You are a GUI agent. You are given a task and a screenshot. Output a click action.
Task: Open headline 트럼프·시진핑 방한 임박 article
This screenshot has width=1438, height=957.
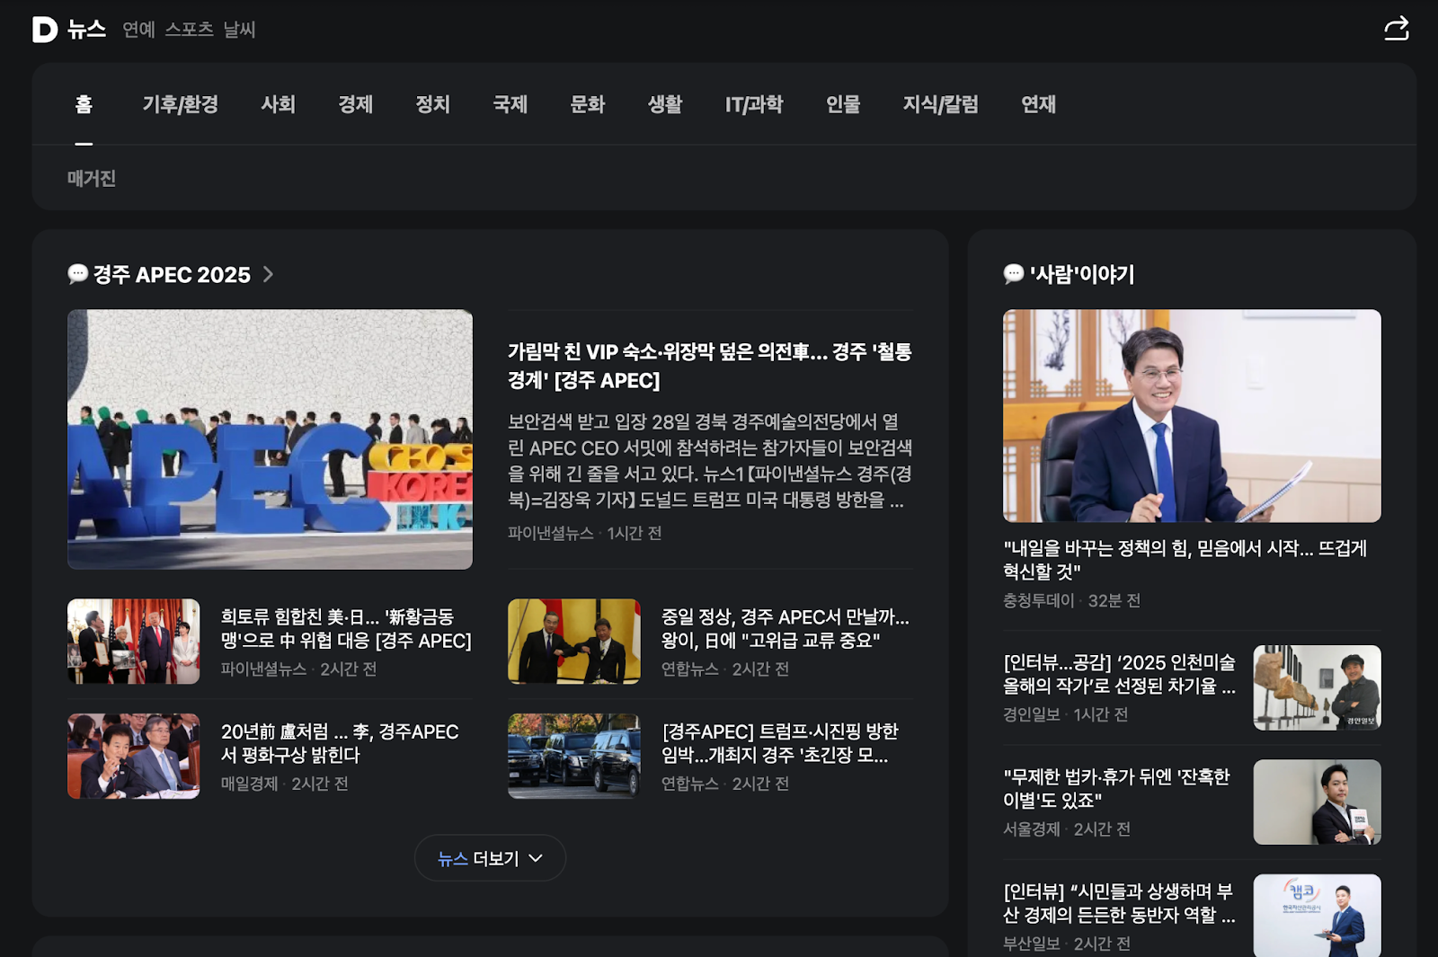(780, 743)
